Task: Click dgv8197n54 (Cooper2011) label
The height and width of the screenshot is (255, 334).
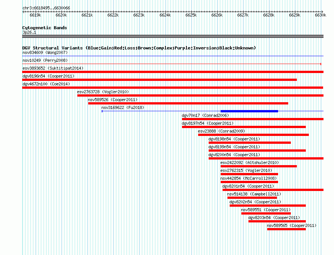Action: click(208, 123)
